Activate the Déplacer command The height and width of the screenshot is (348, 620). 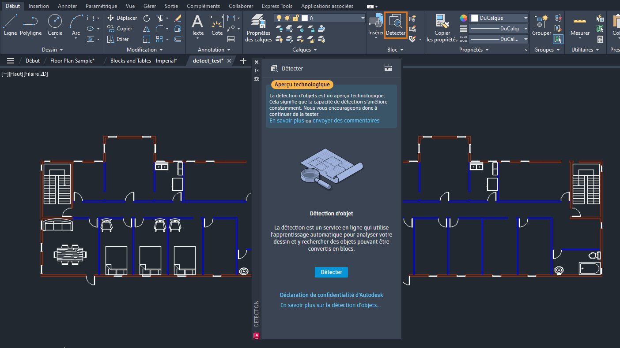tap(122, 18)
